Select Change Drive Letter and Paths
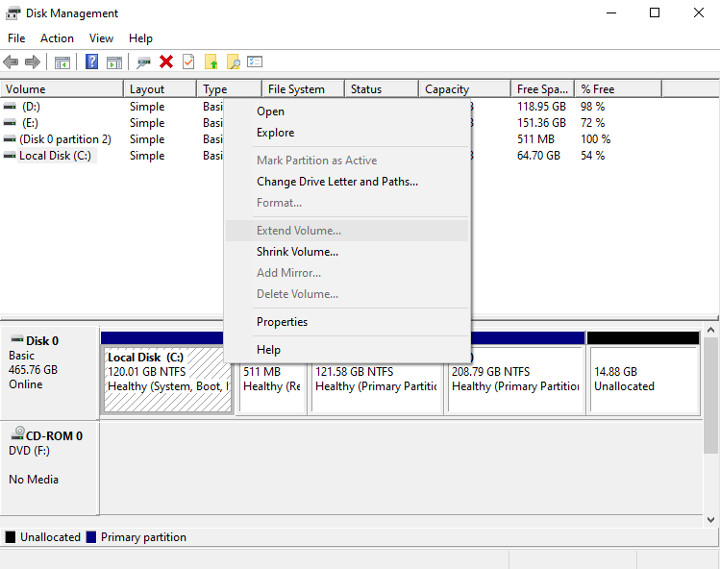The height and width of the screenshot is (569, 720). (x=347, y=182)
